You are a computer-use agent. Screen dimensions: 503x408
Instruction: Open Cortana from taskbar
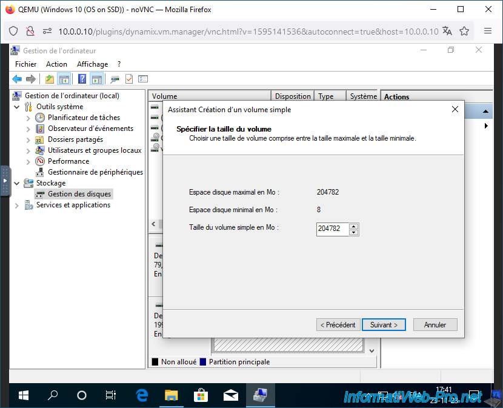point(82,395)
